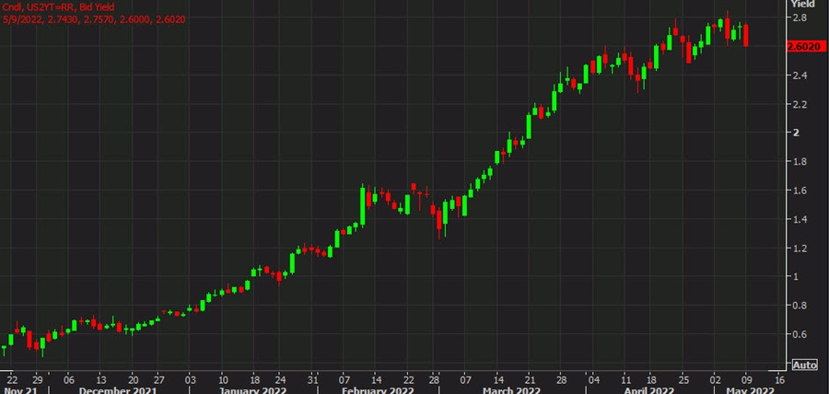829x394 pixels.
Task: Click the 2.2 yield axis label
Action: coord(799,105)
